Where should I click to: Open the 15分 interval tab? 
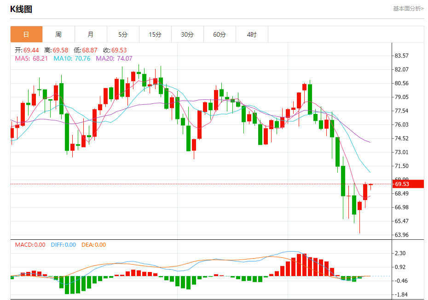pyautogui.click(x=155, y=34)
